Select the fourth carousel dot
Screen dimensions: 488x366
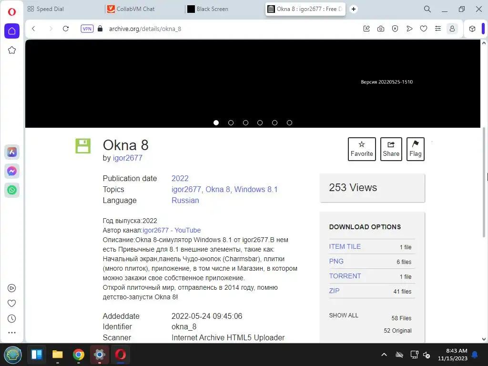(260, 122)
